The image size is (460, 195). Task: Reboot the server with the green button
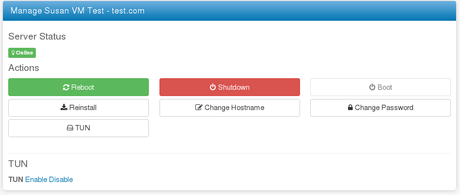tap(79, 87)
